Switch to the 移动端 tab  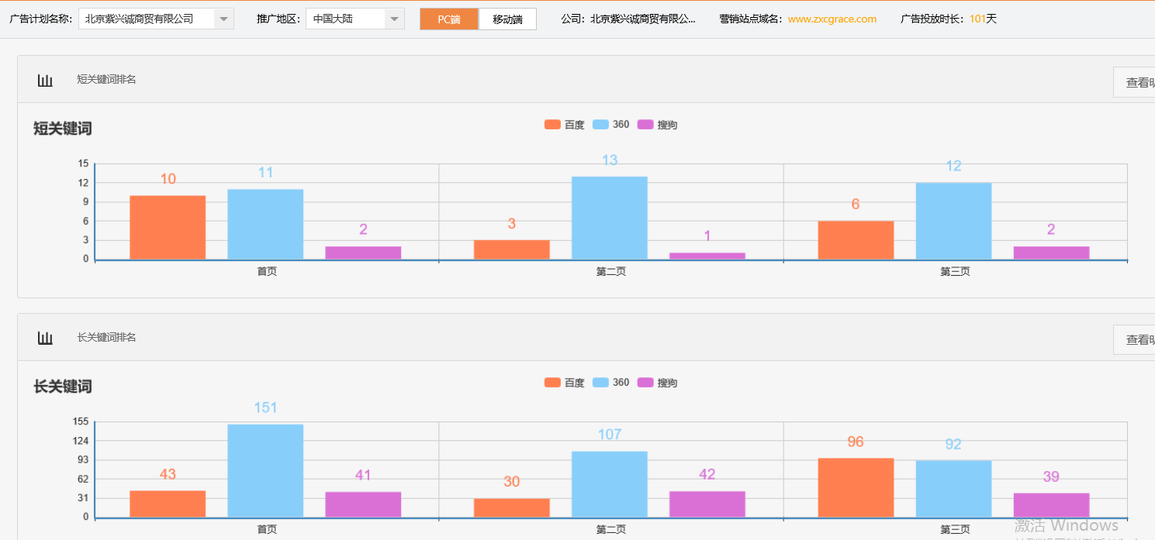coord(507,19)
